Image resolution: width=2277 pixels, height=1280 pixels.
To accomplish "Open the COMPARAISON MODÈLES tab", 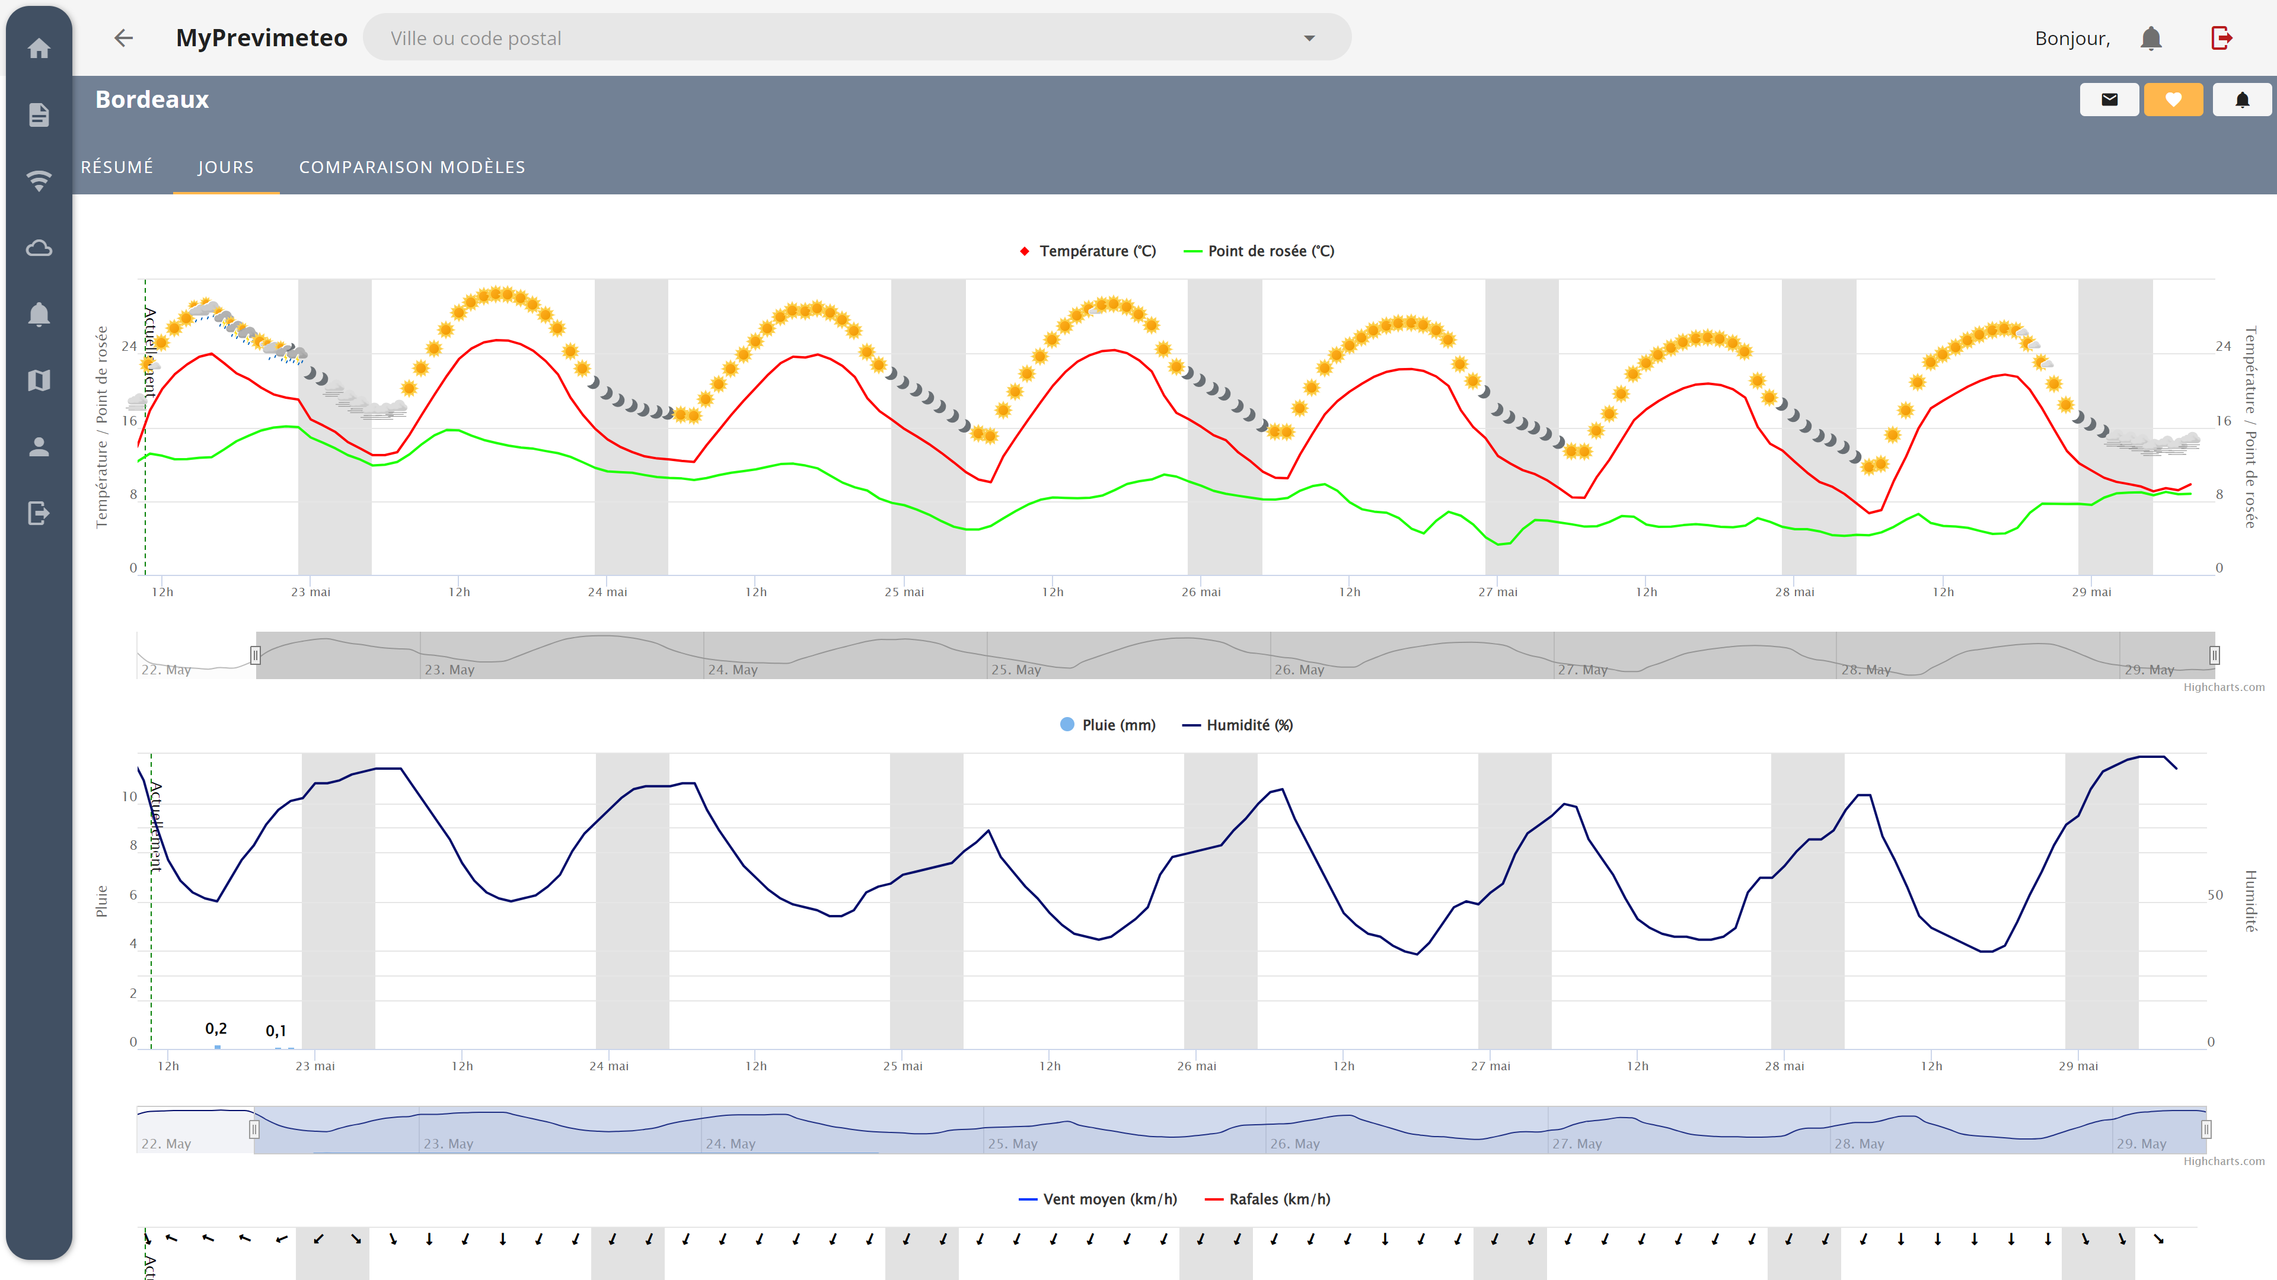I will point(412,167).
